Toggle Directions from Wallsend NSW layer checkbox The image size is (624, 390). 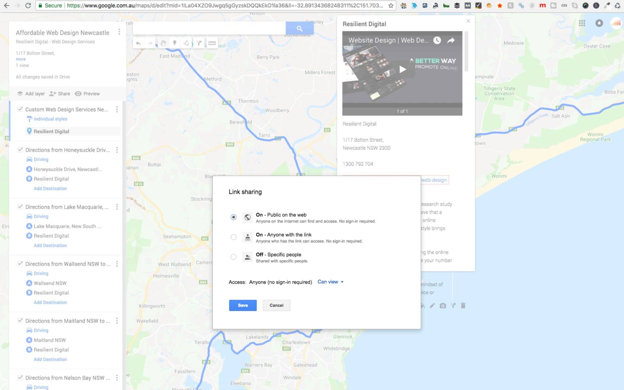coord(20,264)
